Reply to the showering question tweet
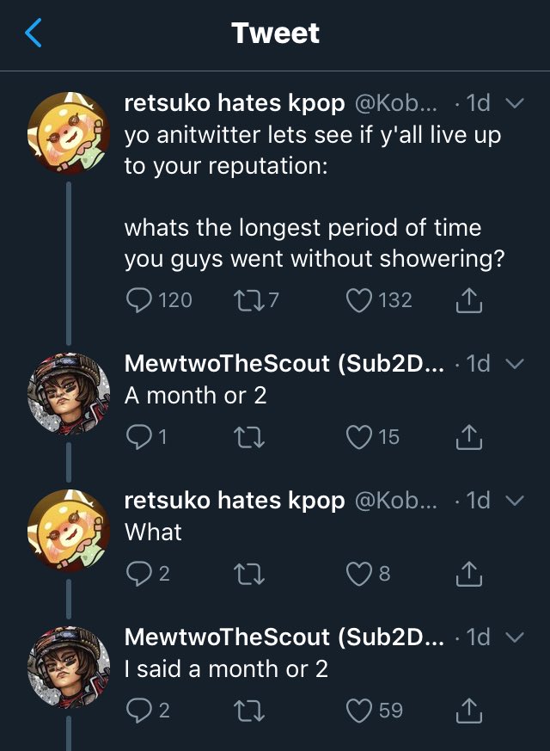Image resolution: width=550 pixels, height=751 pixels. coord(138,299)
